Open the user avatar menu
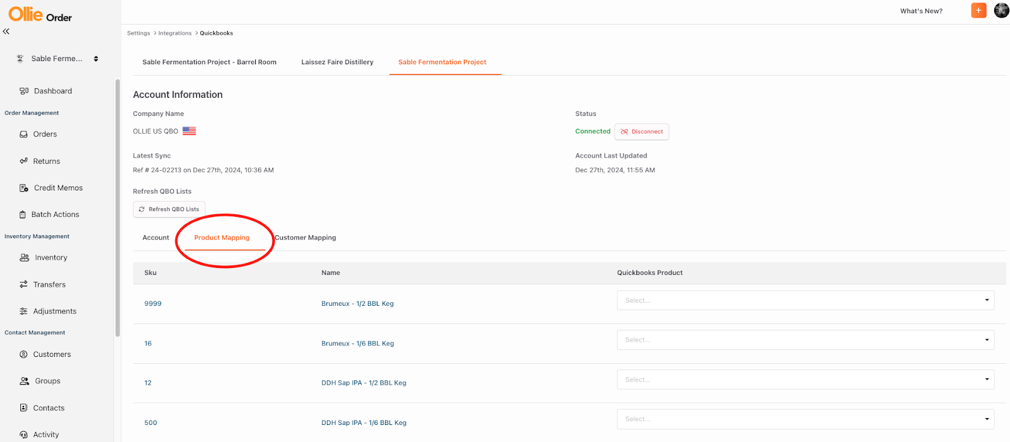This screenshot has width=1010, height=442. point(1001,10)
